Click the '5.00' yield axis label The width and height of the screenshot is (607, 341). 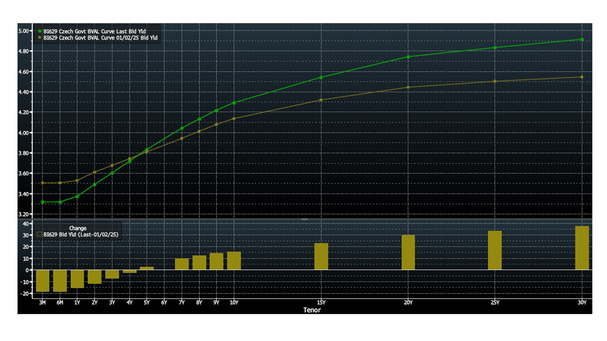(23, 31)
